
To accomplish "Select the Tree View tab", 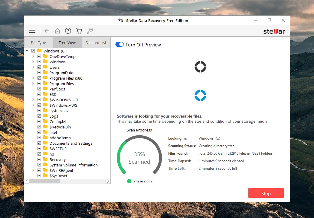I will [x=67, y=43].
